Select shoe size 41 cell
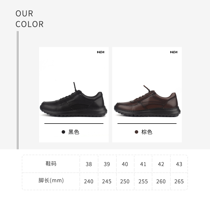This screenshot has width=210, height=199. [x=143, y=164]
